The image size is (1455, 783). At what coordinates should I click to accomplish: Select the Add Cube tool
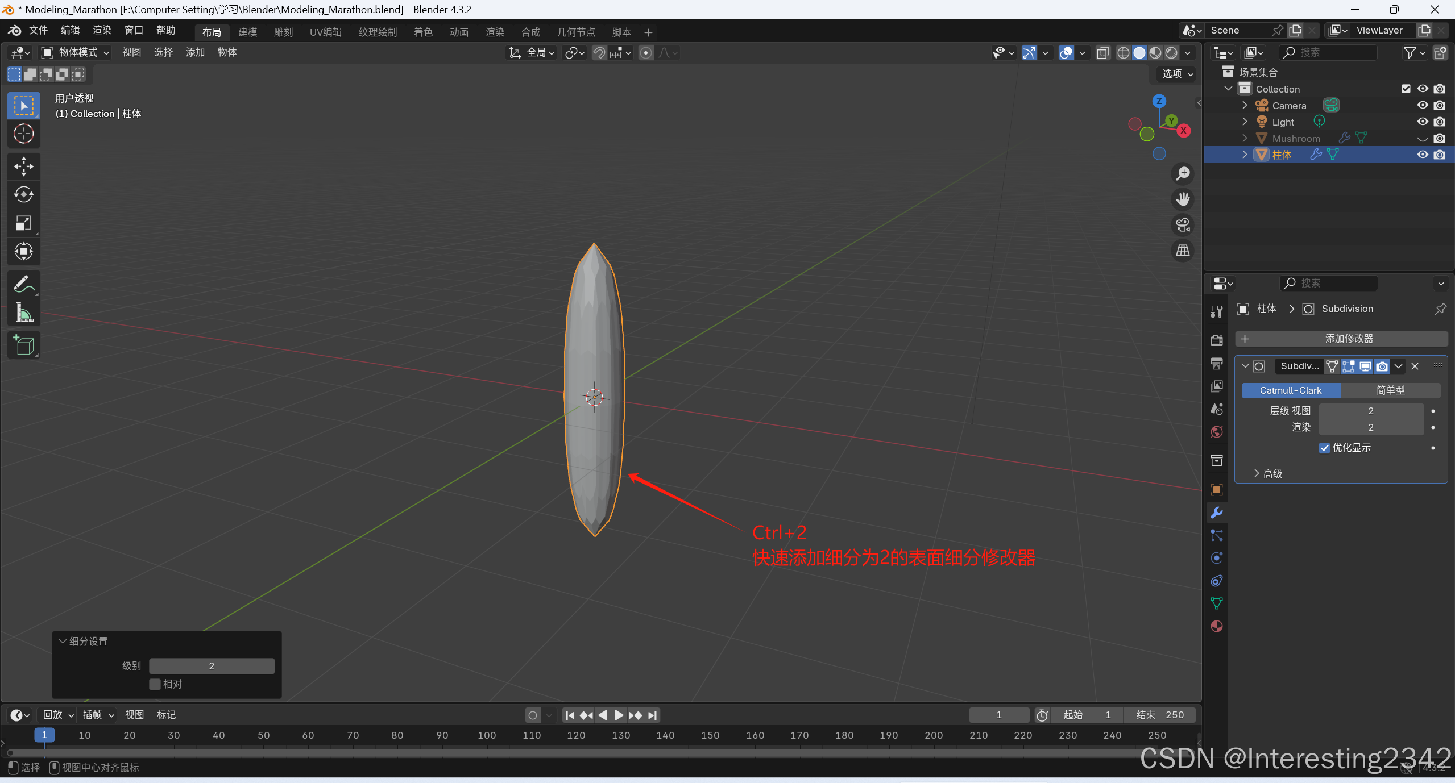pos(23,345)
